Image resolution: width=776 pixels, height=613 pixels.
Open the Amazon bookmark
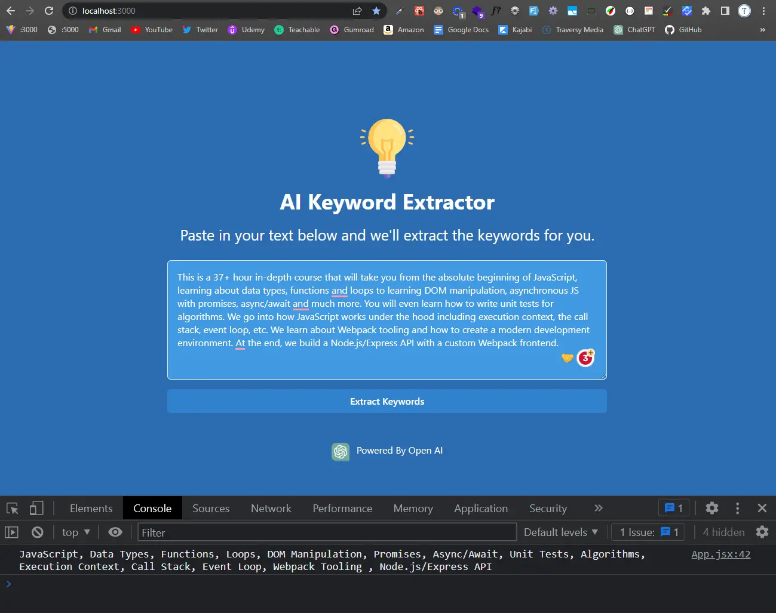click(404, 30)
